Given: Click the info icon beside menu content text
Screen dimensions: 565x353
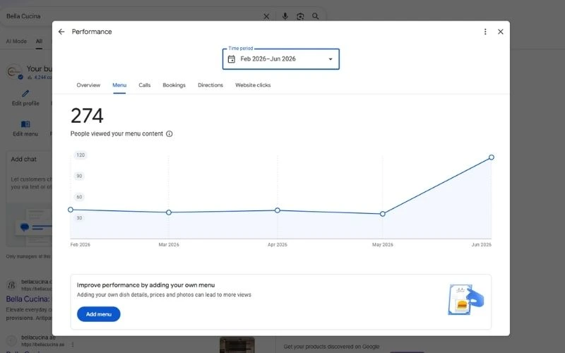Looking at the screenshot, I should click(x=169, y=133).
